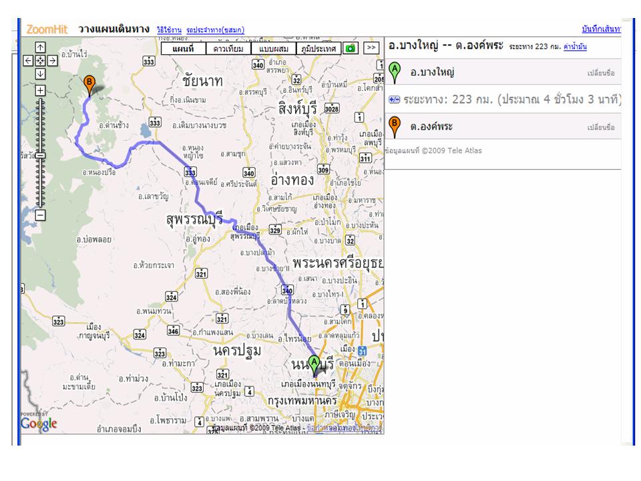Expand route details with the +/- icon
641x481 pixels.
(394, 100)
